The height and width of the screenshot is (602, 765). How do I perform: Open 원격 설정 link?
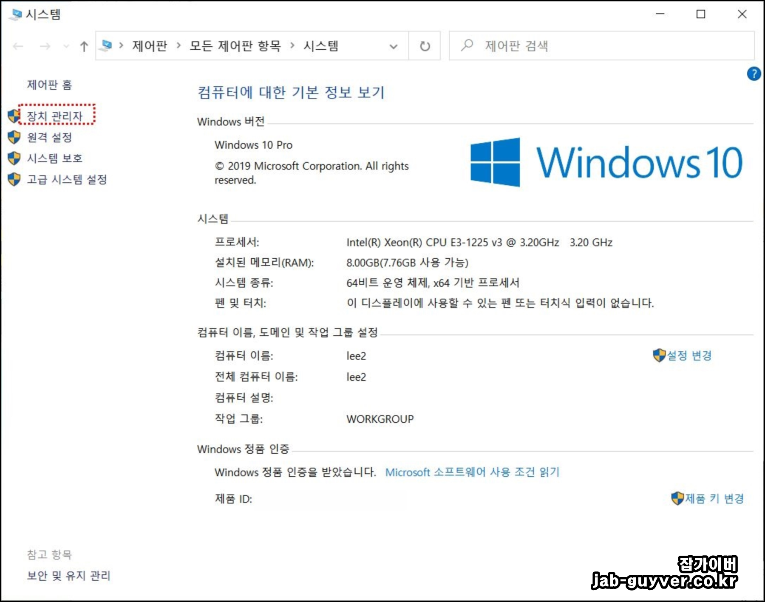tap(50, 137)
